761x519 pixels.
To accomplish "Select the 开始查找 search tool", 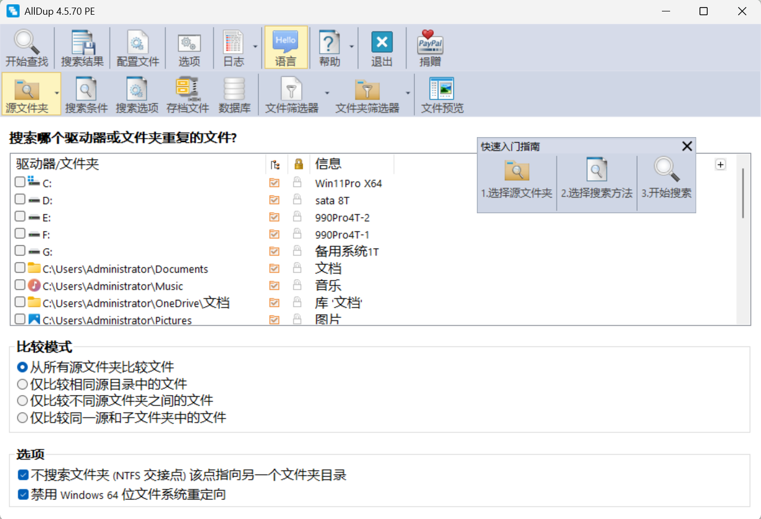I will 27,47.
